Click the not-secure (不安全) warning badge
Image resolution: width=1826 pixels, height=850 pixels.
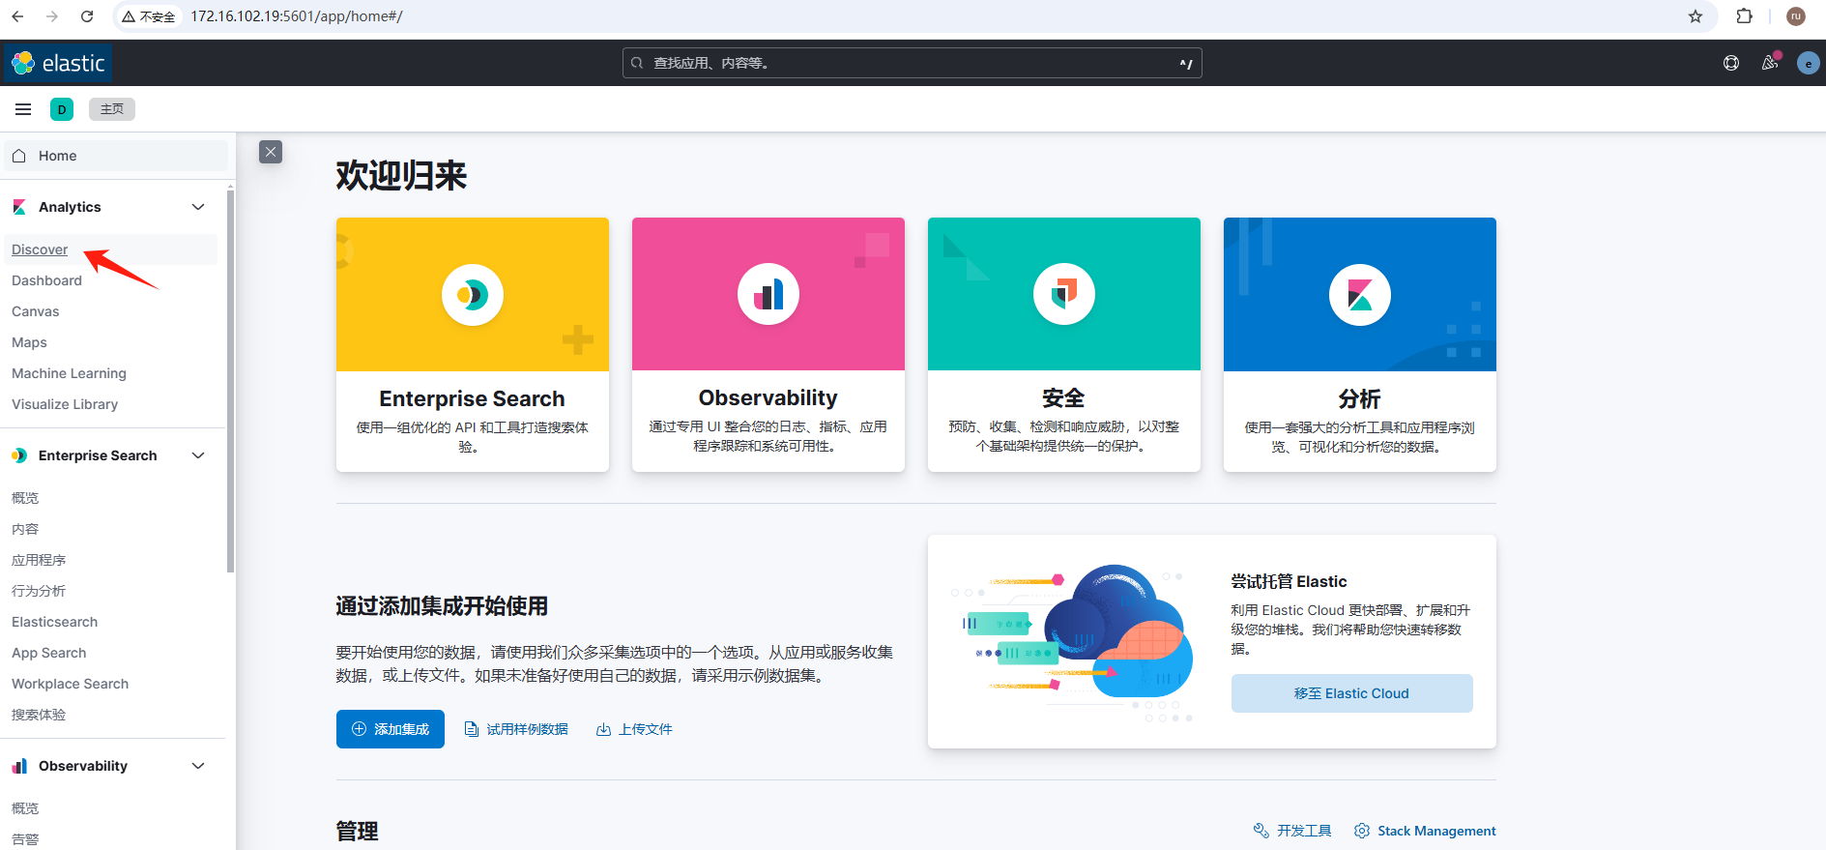pos(149,16)
